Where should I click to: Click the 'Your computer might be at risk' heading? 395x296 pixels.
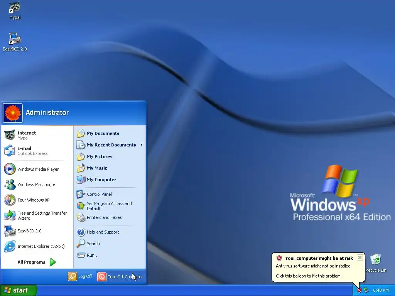[x=319, y=258]
